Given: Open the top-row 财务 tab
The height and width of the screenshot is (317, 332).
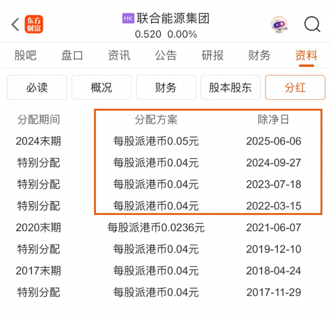Looking at the screenshot, I should (x=259, y=55).
